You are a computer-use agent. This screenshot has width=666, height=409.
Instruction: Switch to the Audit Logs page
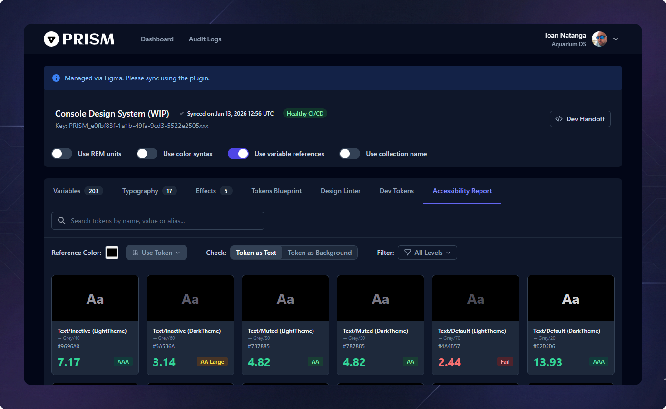205,39
